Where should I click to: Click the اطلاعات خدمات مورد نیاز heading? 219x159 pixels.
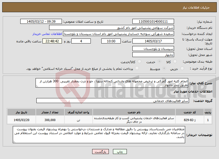point(193,91)
